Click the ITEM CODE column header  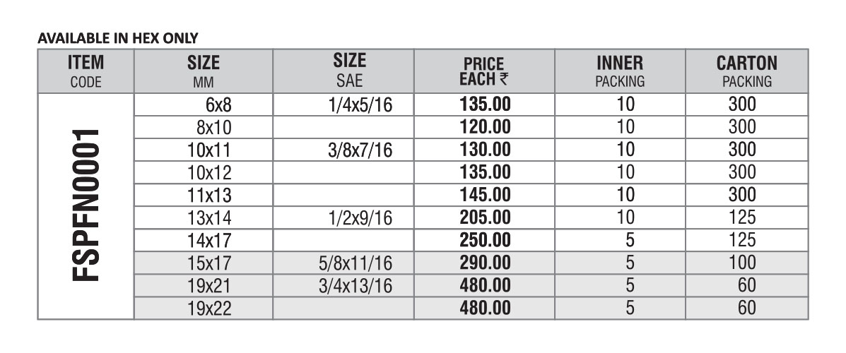click(x=86, y=71)
